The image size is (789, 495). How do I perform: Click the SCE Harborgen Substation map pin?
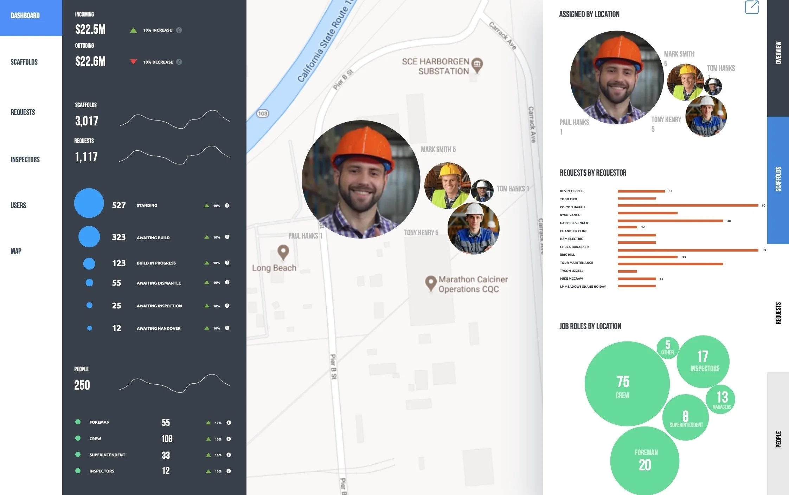pos(477,64)
